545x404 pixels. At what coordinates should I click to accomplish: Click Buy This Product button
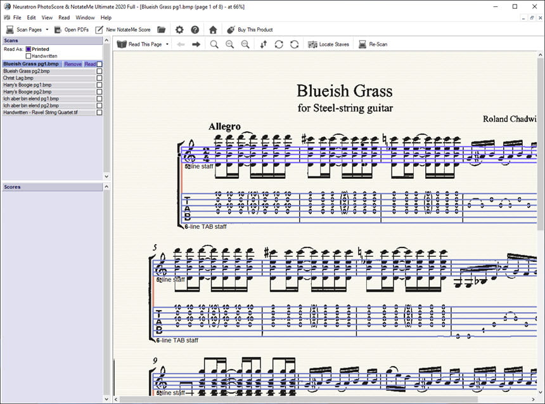coord(250,30)
